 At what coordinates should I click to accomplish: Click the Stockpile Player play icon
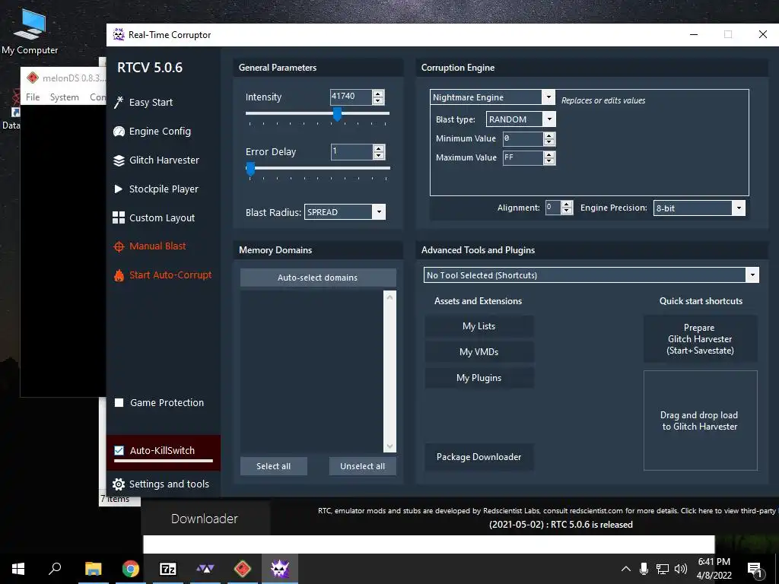point(118,189)
